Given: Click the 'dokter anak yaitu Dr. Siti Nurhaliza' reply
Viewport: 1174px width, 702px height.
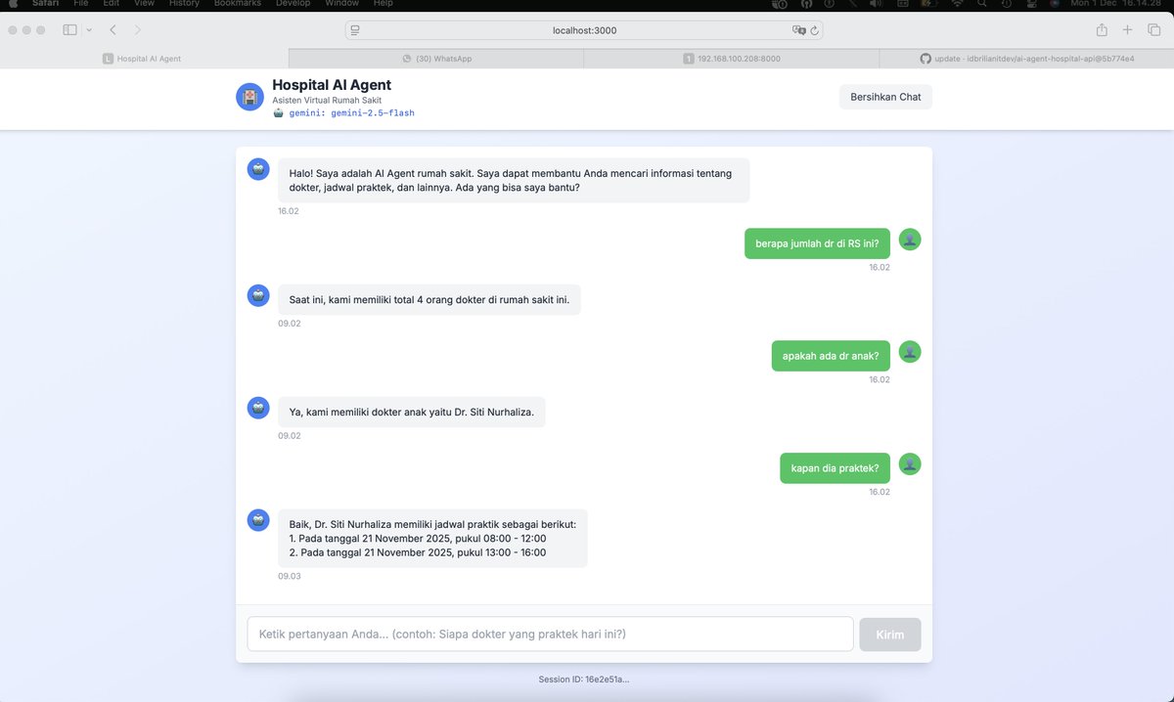Looking at the screenshot, I should (x=412, y=413).
